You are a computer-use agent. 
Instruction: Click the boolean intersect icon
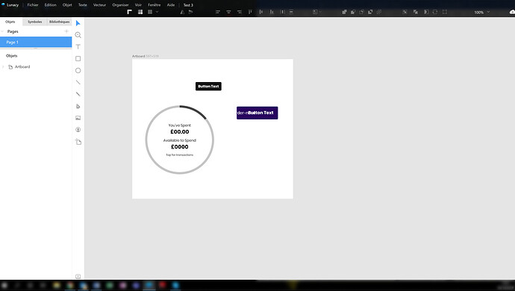pyautogui.click(x=361, y=12)
